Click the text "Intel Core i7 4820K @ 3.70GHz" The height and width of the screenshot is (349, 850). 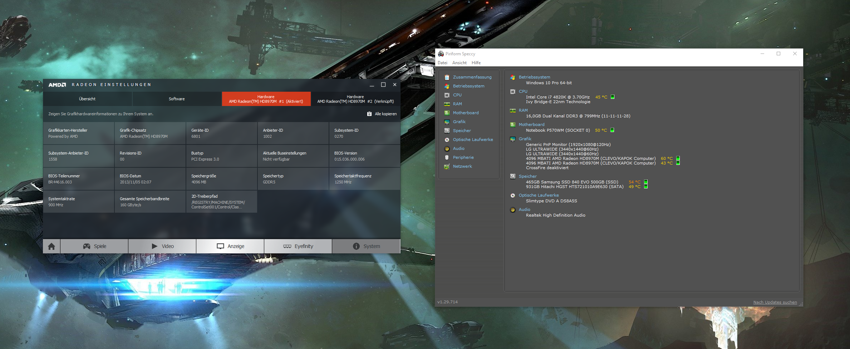[x=558, y=97]
